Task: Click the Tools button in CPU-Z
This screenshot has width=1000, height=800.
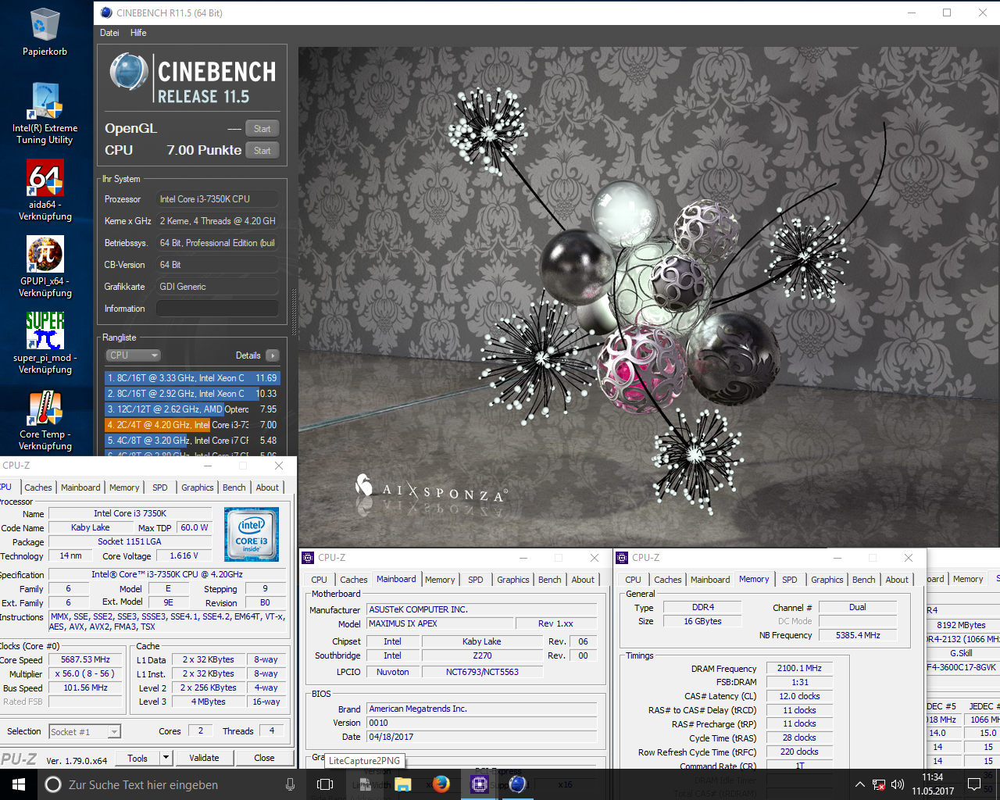Action: (x=137, y=758)
